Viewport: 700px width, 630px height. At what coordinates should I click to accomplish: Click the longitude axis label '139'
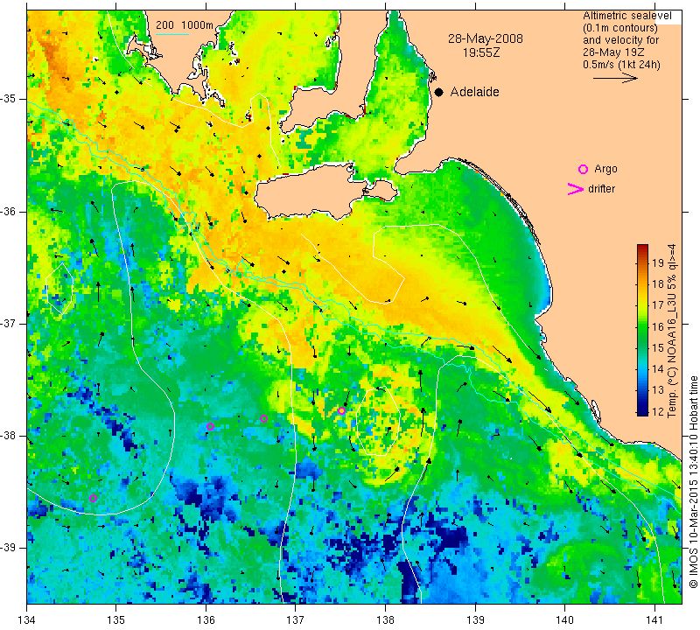pyautogui.click(x=475, y=620)
